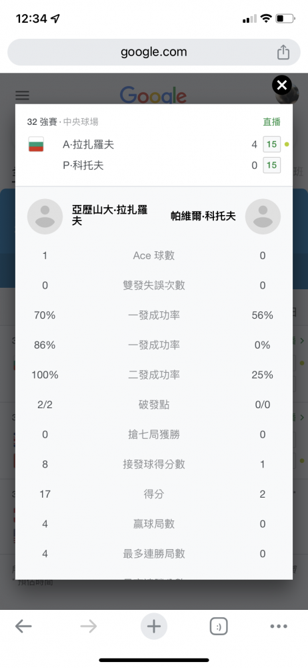
Task: Close the match stats popup
Action: [282, 86]
